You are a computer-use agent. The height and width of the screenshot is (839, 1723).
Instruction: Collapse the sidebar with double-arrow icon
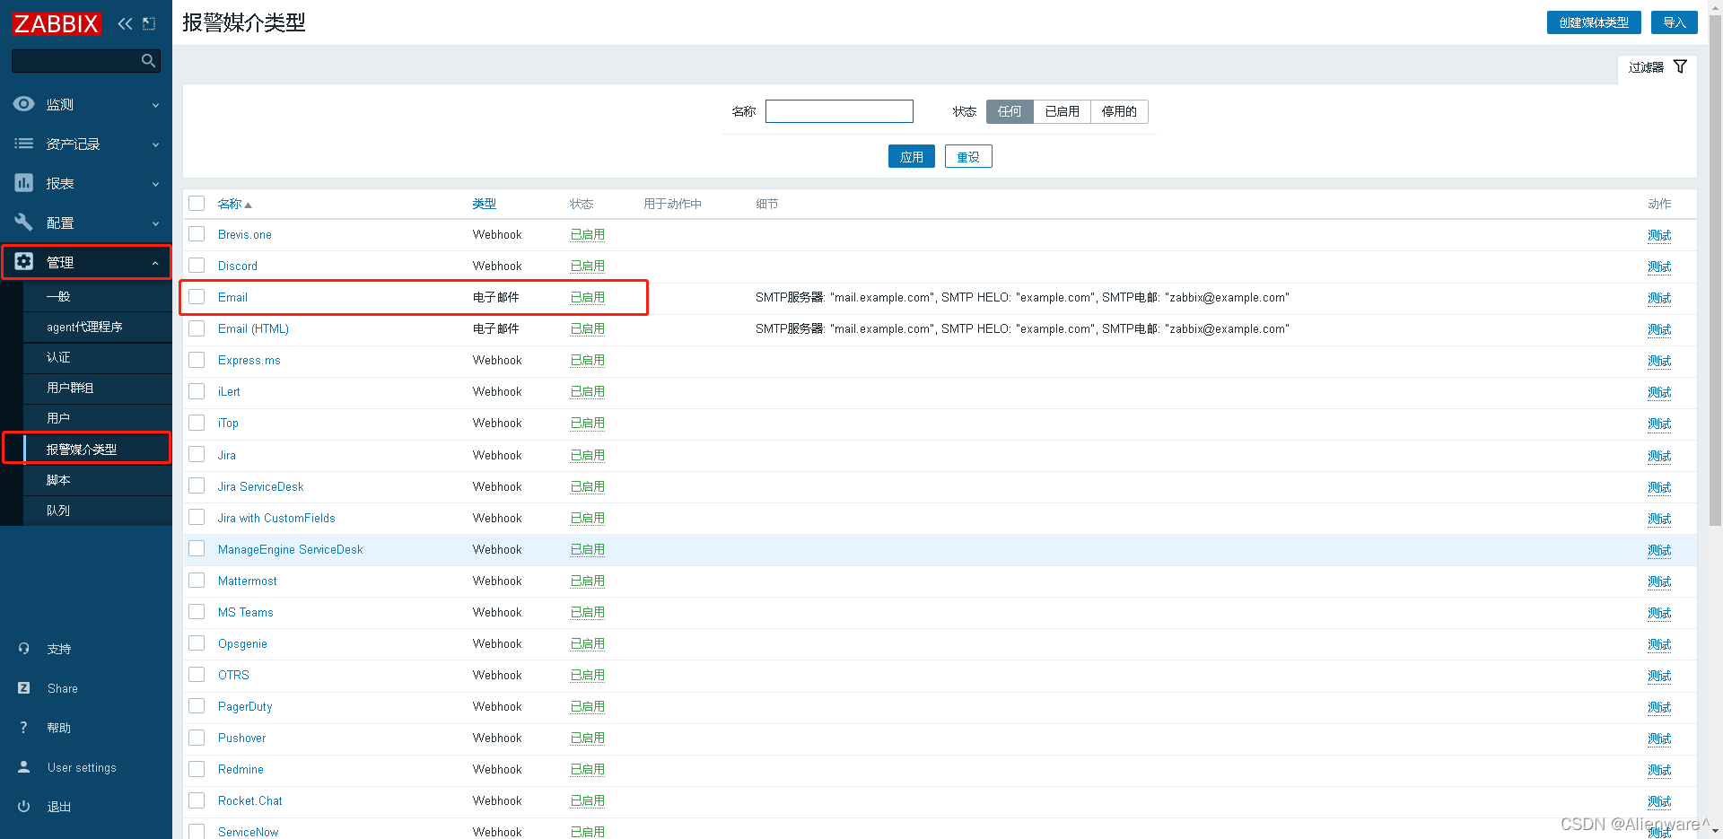point(125,23)
